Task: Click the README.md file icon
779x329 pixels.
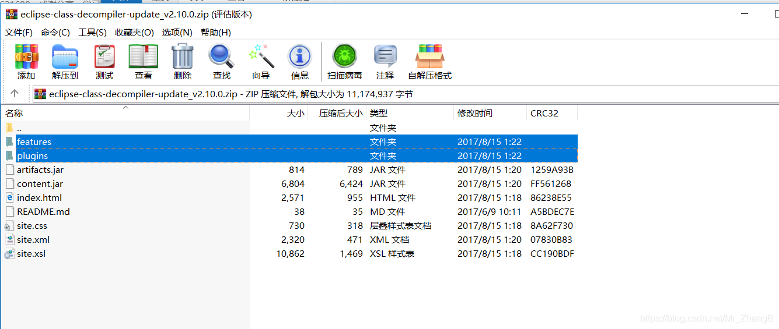Action: [9, 211]
